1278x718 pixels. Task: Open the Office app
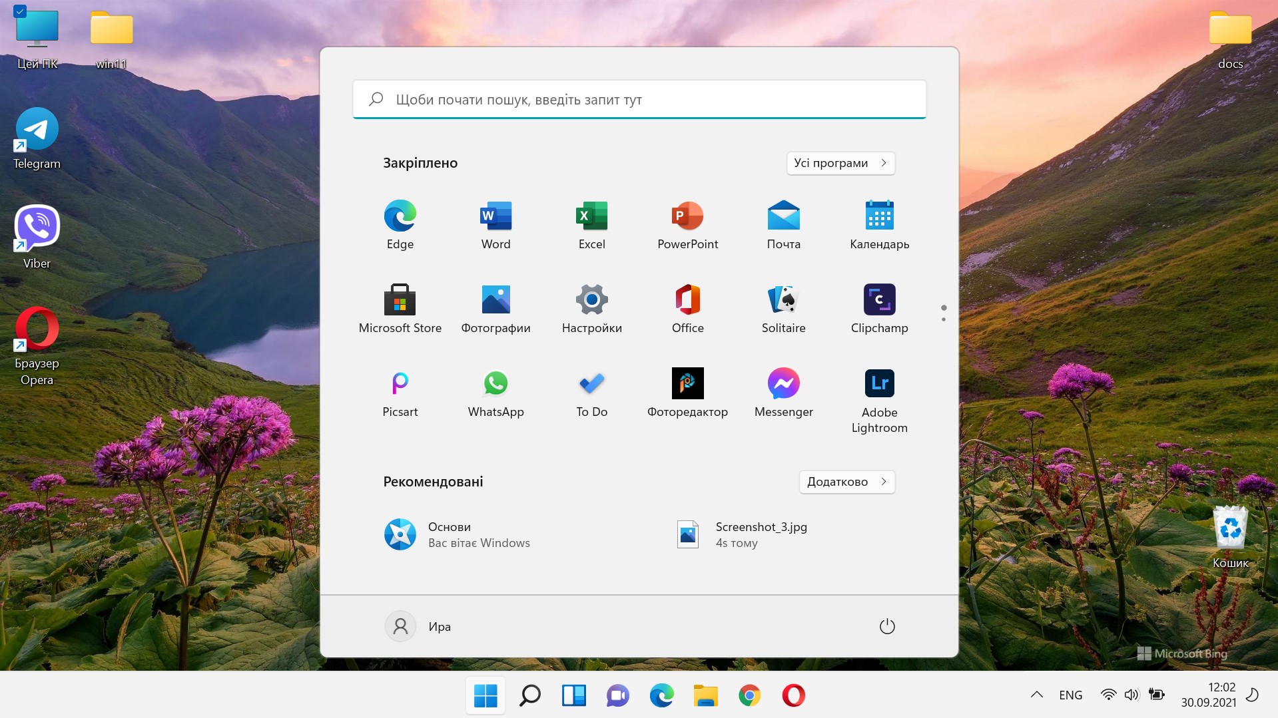click(688, 309)
